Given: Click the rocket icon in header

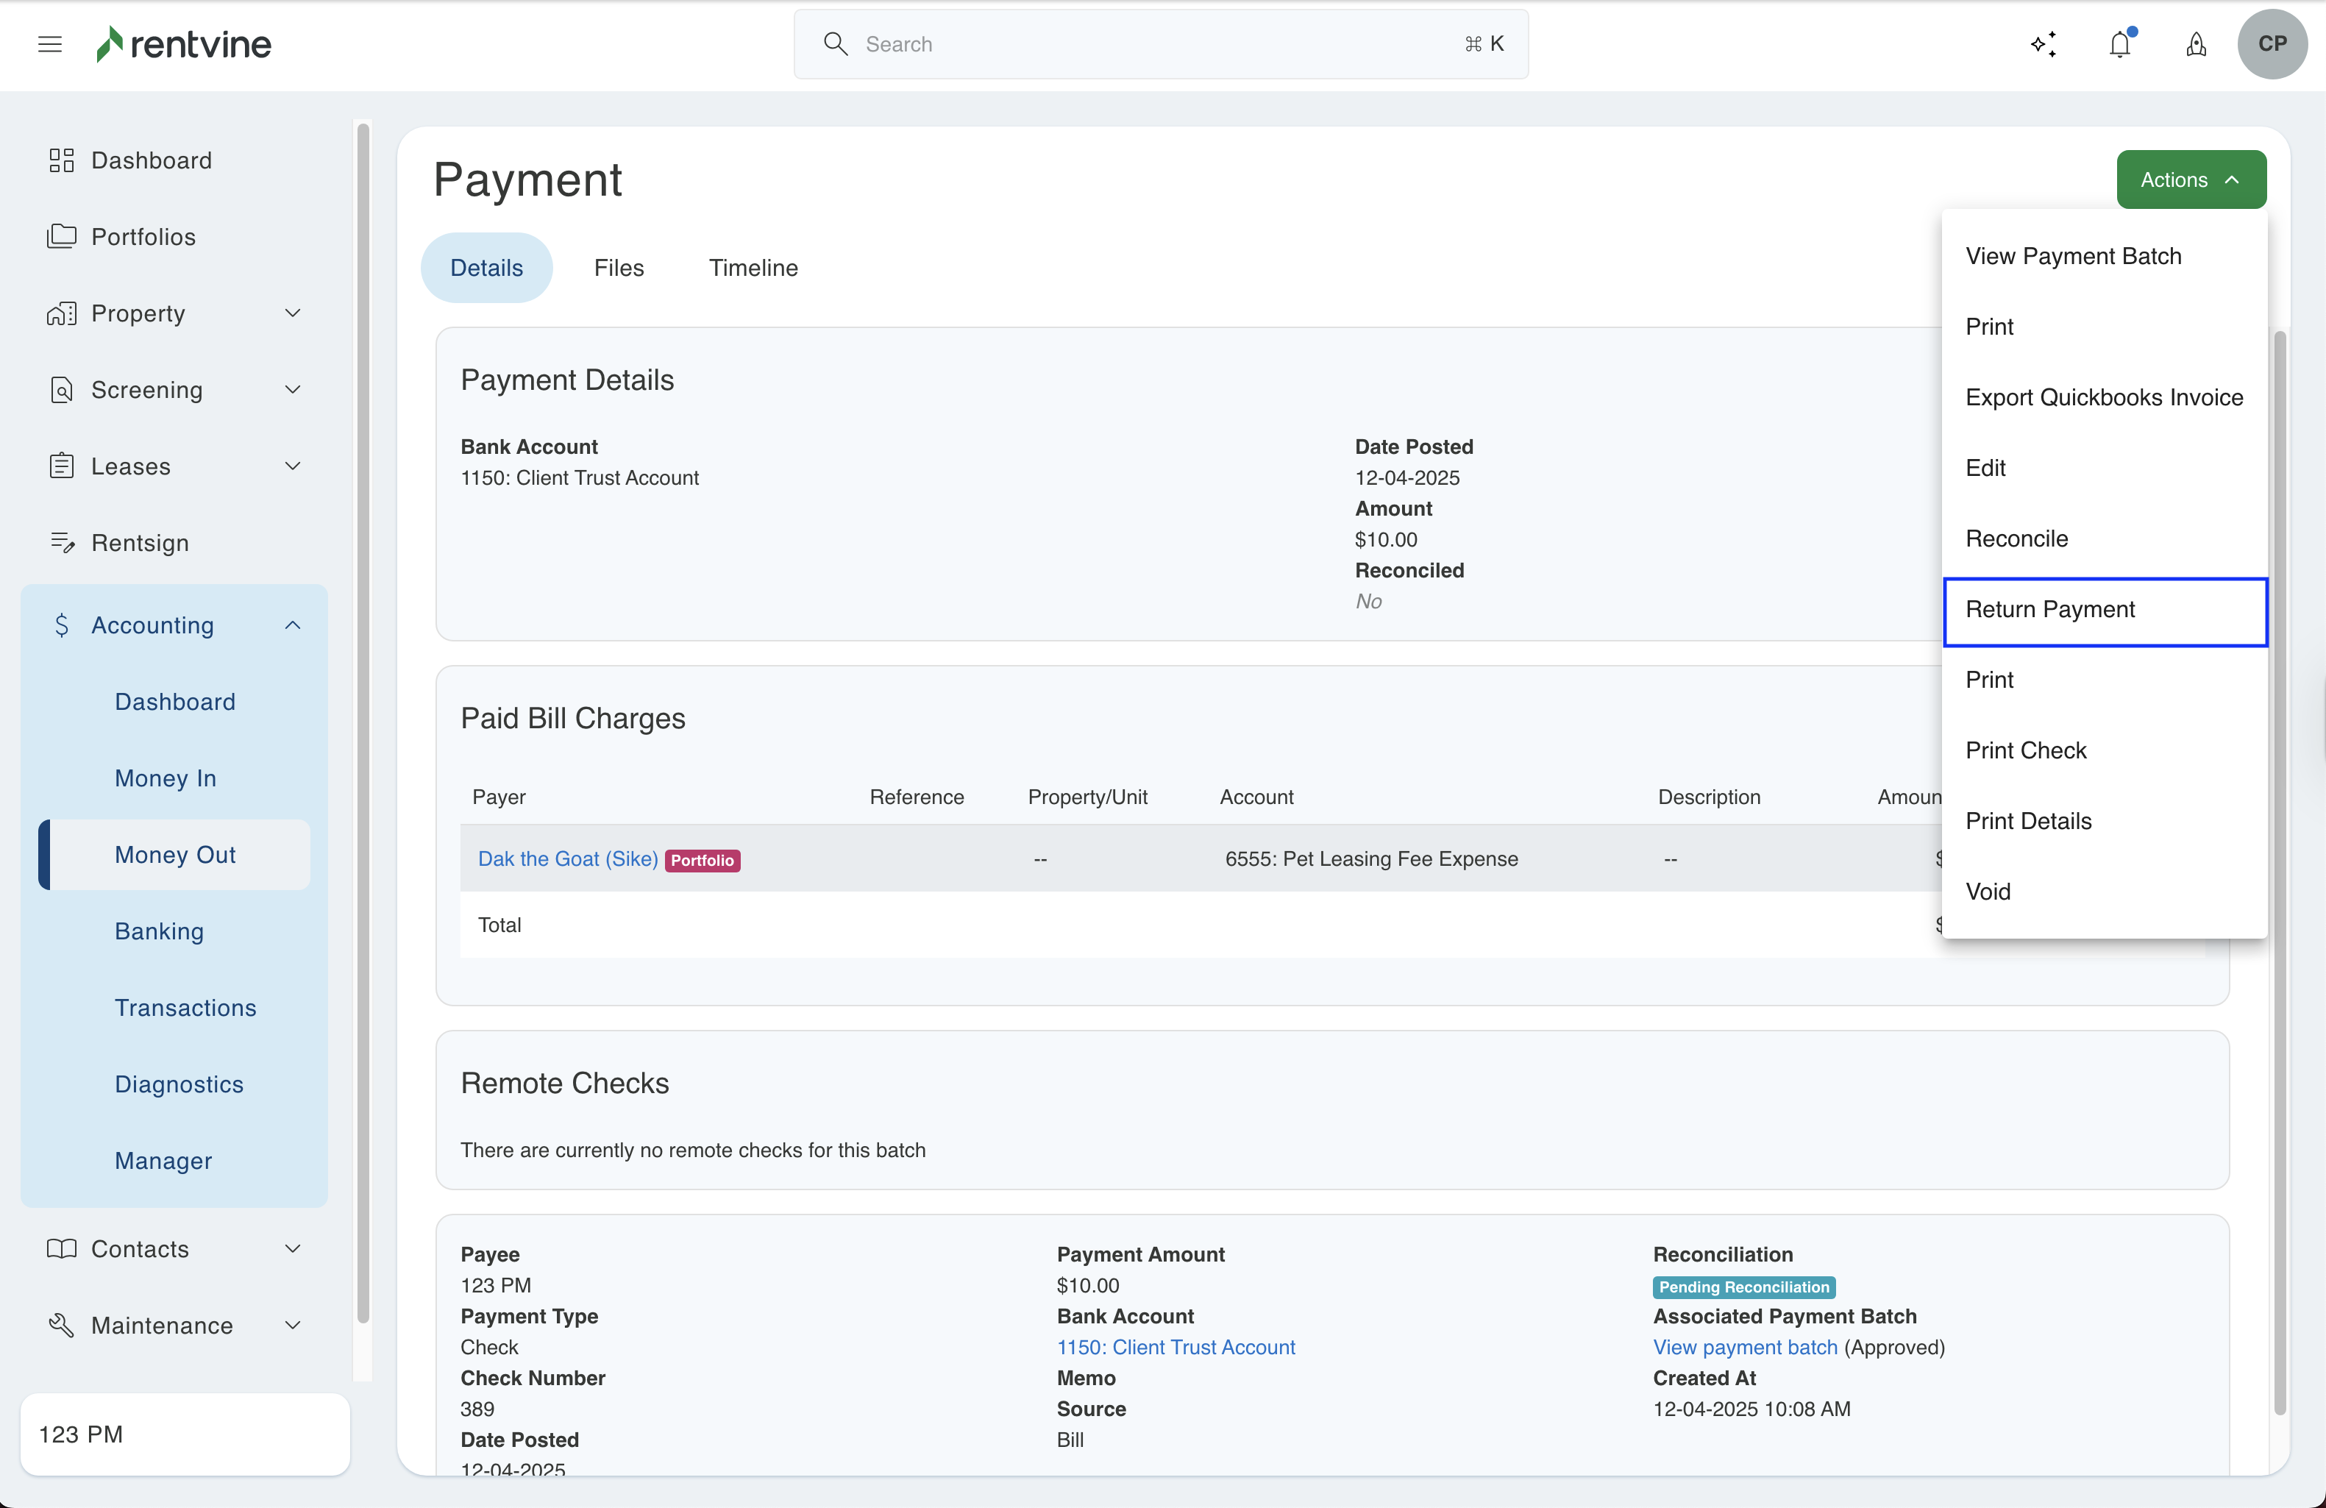Looking at the screenshot, I should coord(2196,44).
